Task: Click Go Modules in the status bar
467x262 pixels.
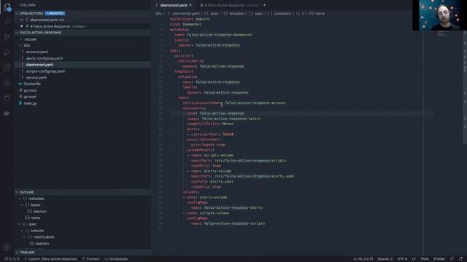Action: coord(116,259)
